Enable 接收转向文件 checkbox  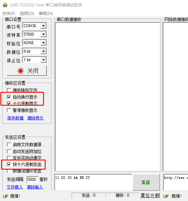click(x=9, y=90)
